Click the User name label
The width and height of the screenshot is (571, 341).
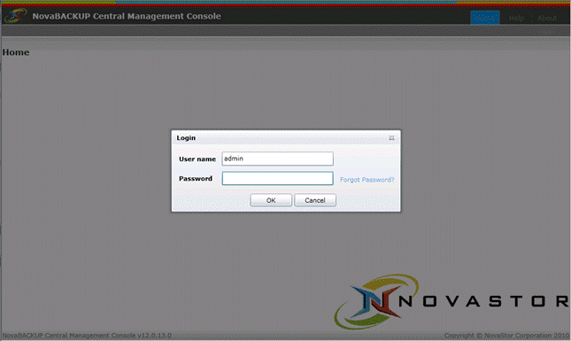coord(197,159)
